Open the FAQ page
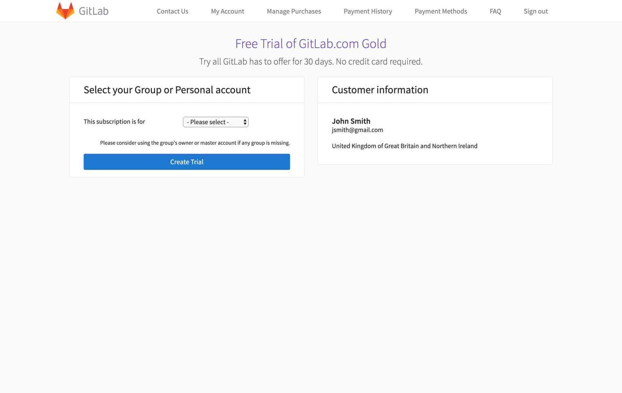The height and width of the screenshot is (393, 622). click(x=495, y=11)
